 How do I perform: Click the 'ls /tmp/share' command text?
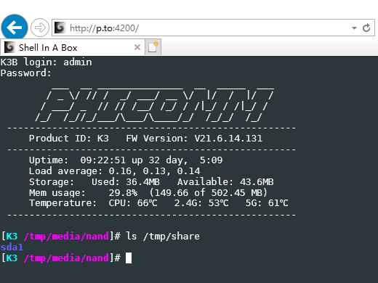163,236
